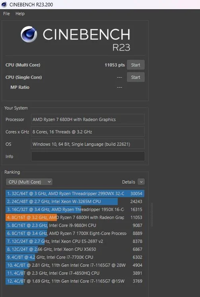Click the Cores x GHz field

pos(88,132)
